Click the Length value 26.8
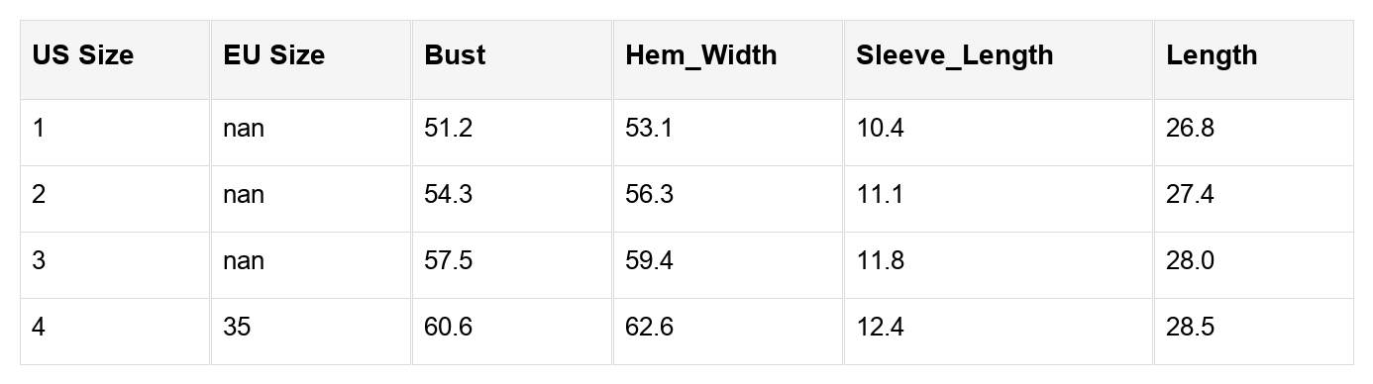The width and height of the screenshot is (1373, 384). [x=1191, y=128]
